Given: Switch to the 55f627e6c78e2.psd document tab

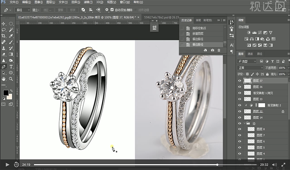Looking at the screenshot, I should [161, 17].
